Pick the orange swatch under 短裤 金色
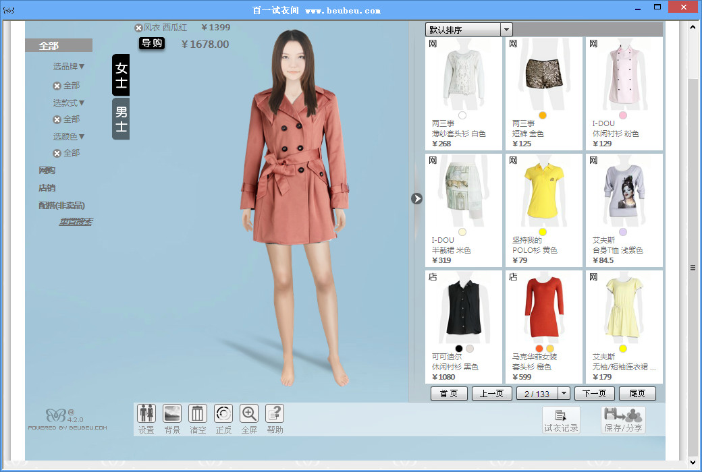 (543, 115)
